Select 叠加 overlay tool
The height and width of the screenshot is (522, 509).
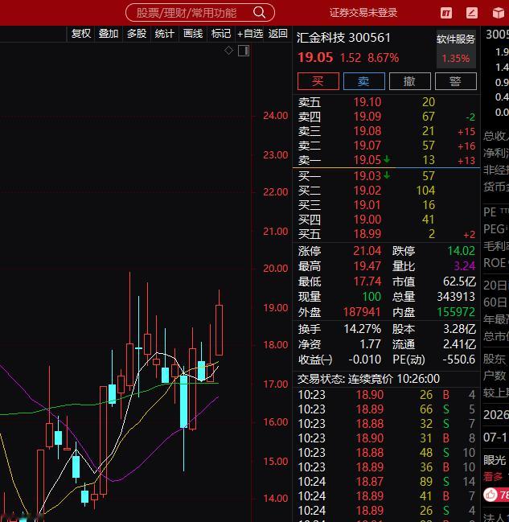109,34
